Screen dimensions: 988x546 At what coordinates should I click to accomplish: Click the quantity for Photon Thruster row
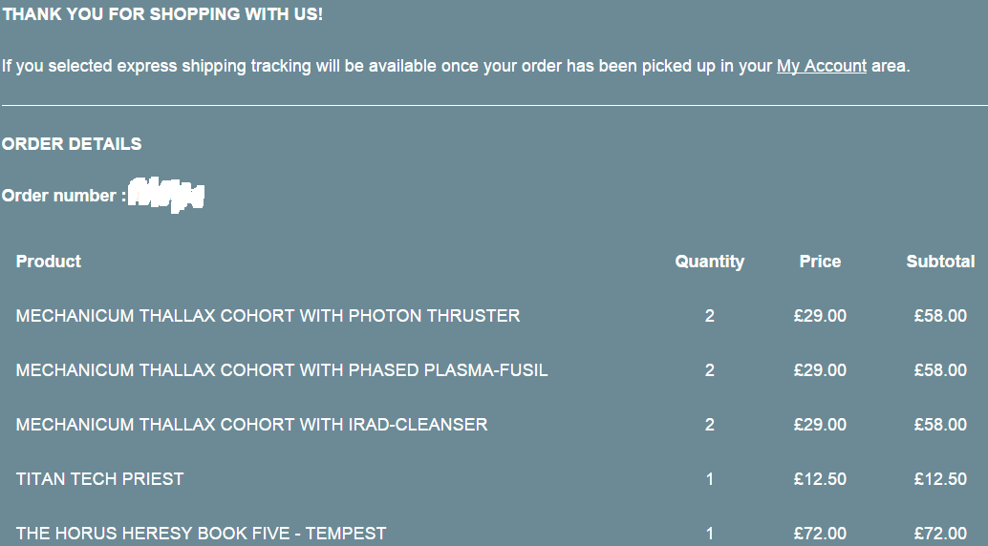[709, 316]
